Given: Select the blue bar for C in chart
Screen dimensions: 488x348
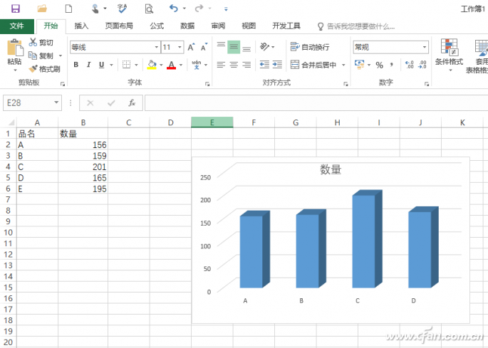Looking at the screenshot, I should pos(367,239).
